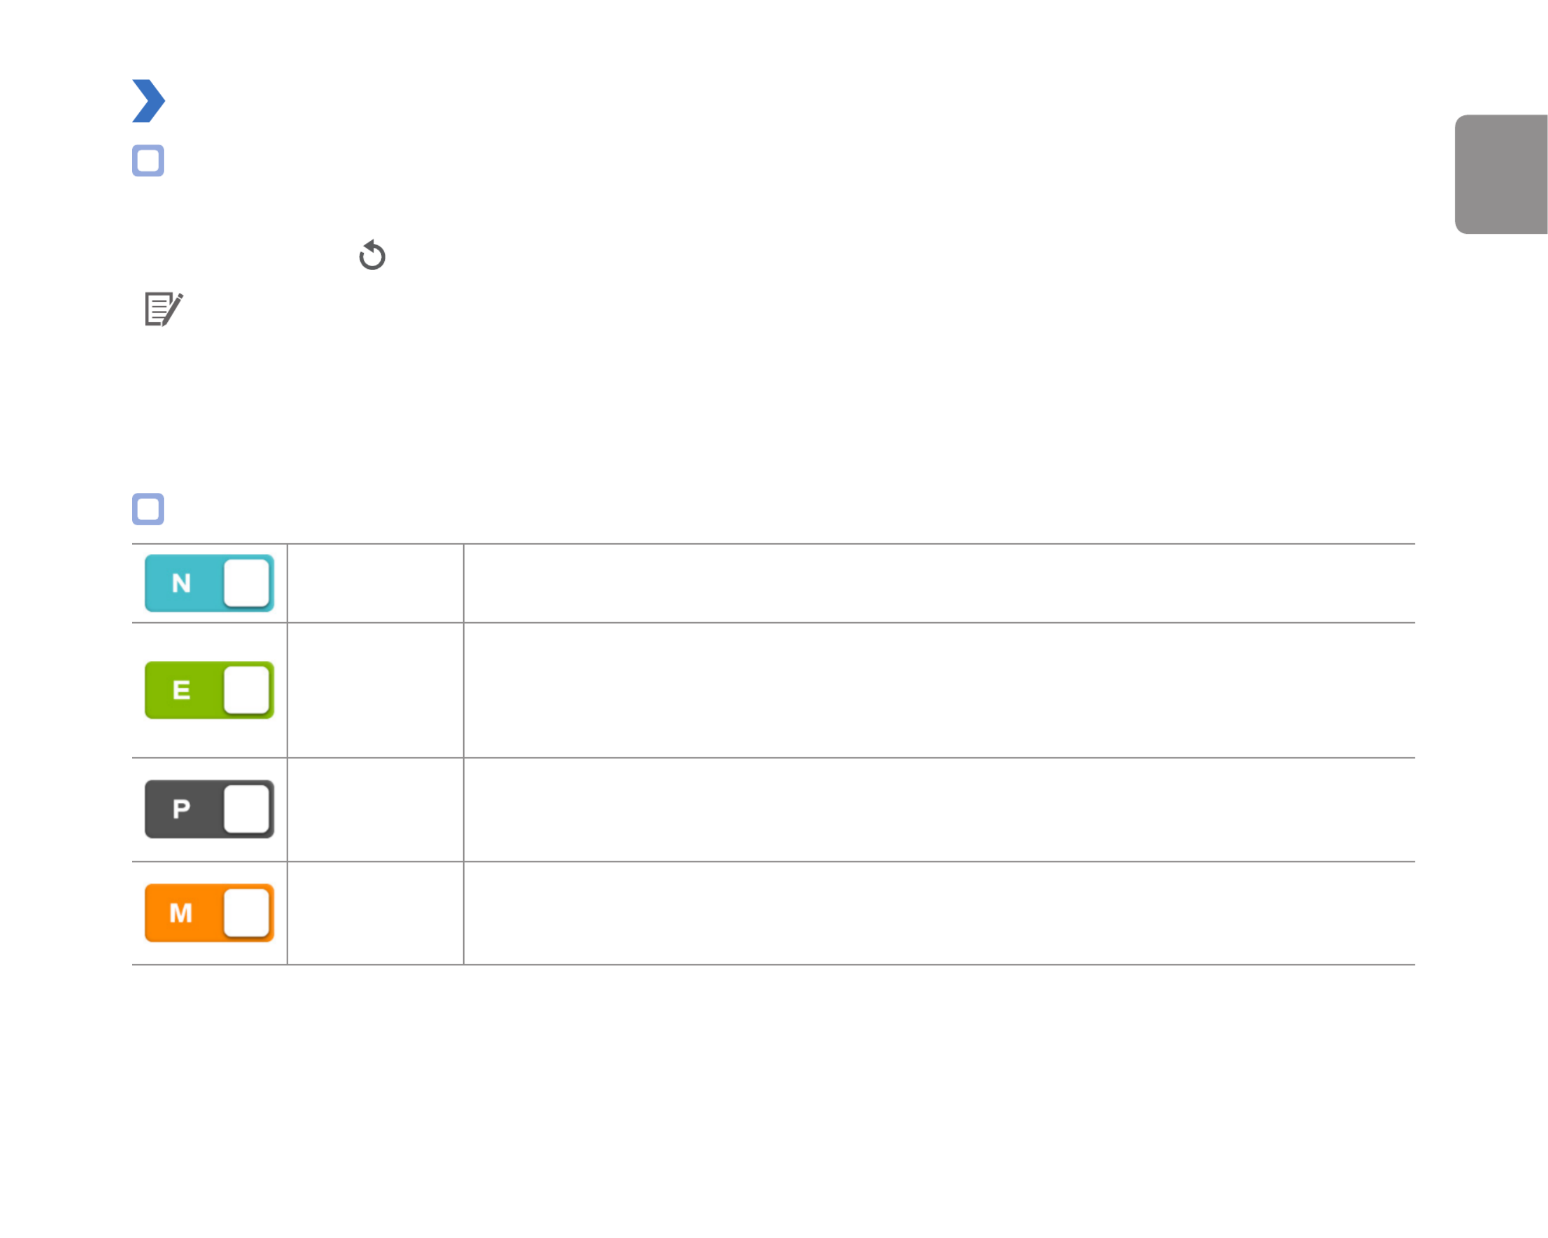Check the upper blue square checkbox
Screen dimensions: 1548x1238
(x=148, y=161)
